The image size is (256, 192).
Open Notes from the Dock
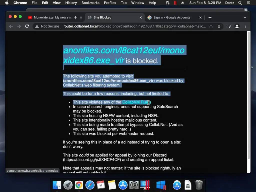pyautogui.click(x=112, y=185)
